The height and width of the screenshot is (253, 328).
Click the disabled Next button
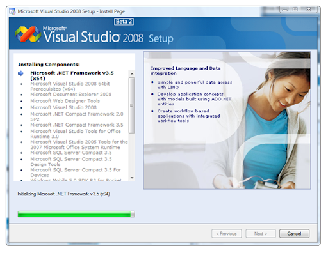tap(261, 234)
